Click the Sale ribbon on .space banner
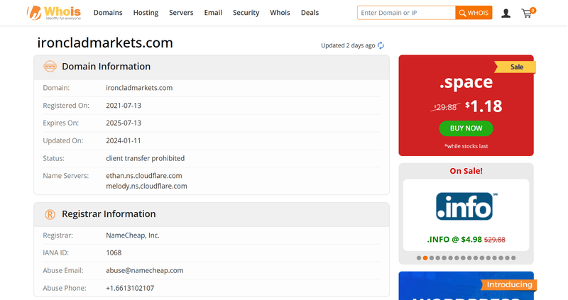The image size is (568, 300). [515, 67]
